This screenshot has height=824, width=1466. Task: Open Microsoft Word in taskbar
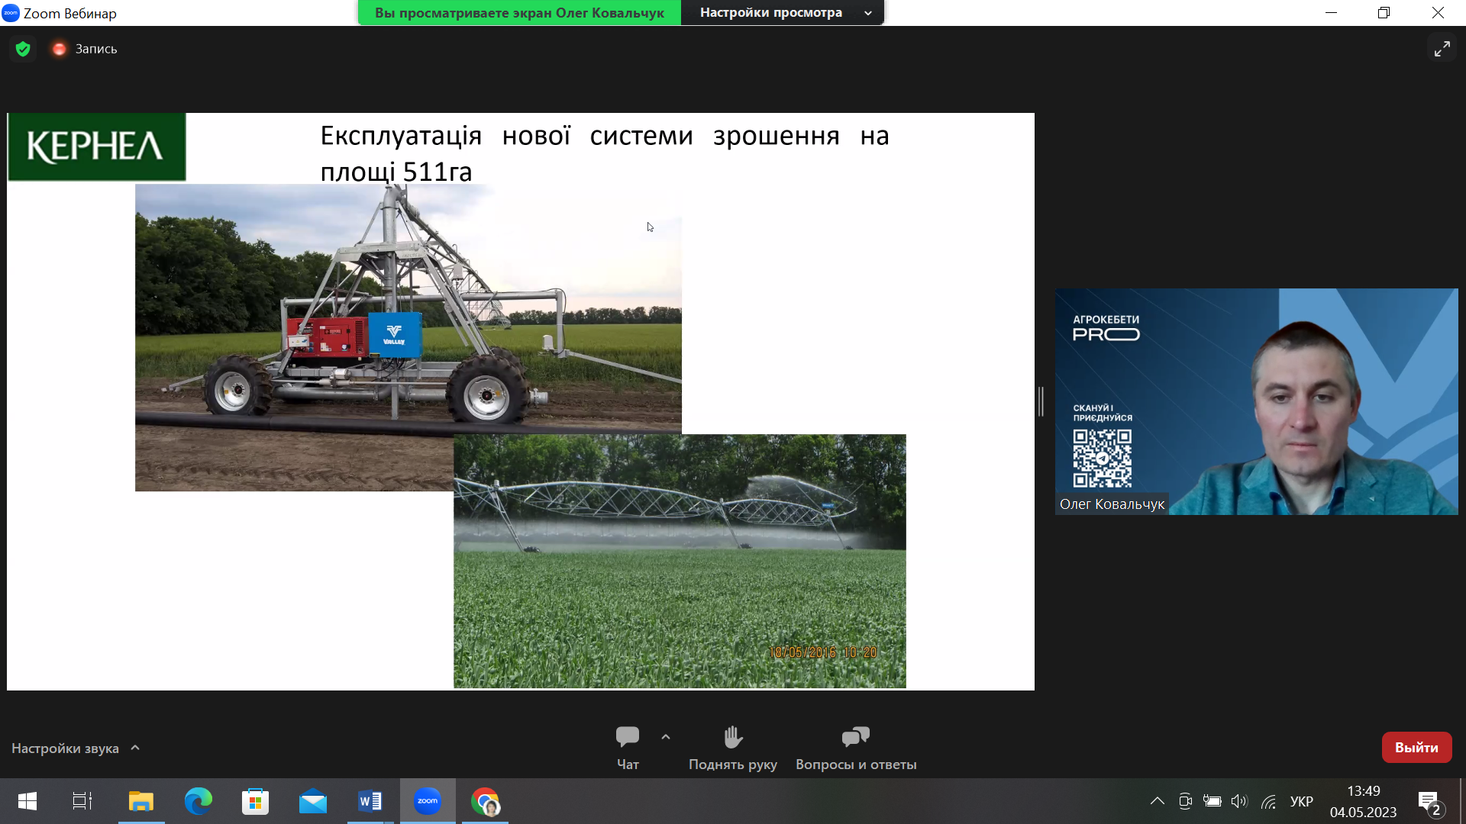pyautogui.click(x=370, y=801)
